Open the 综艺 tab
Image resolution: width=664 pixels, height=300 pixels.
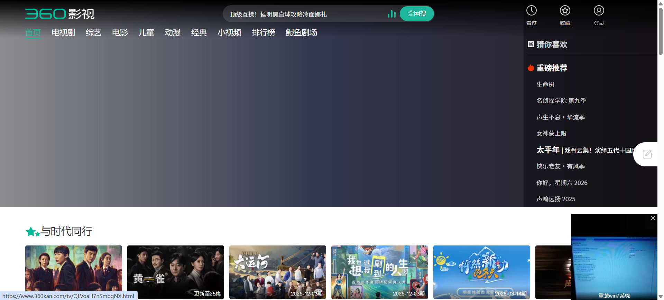pos(93,32)
